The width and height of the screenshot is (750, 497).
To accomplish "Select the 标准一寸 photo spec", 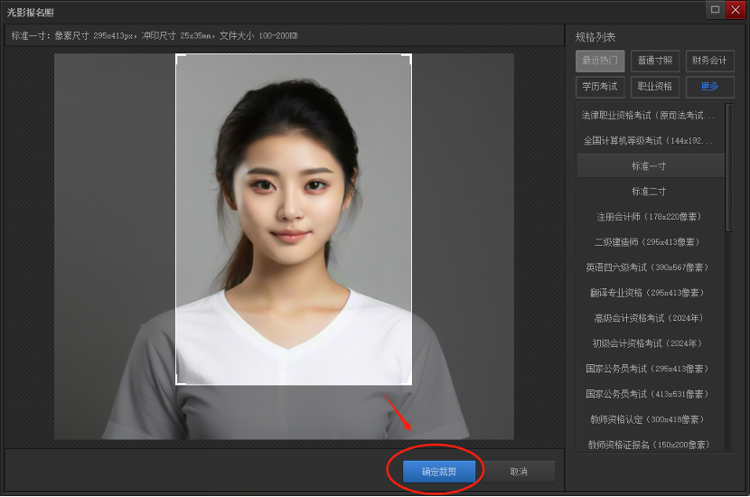I will [651, 166].
